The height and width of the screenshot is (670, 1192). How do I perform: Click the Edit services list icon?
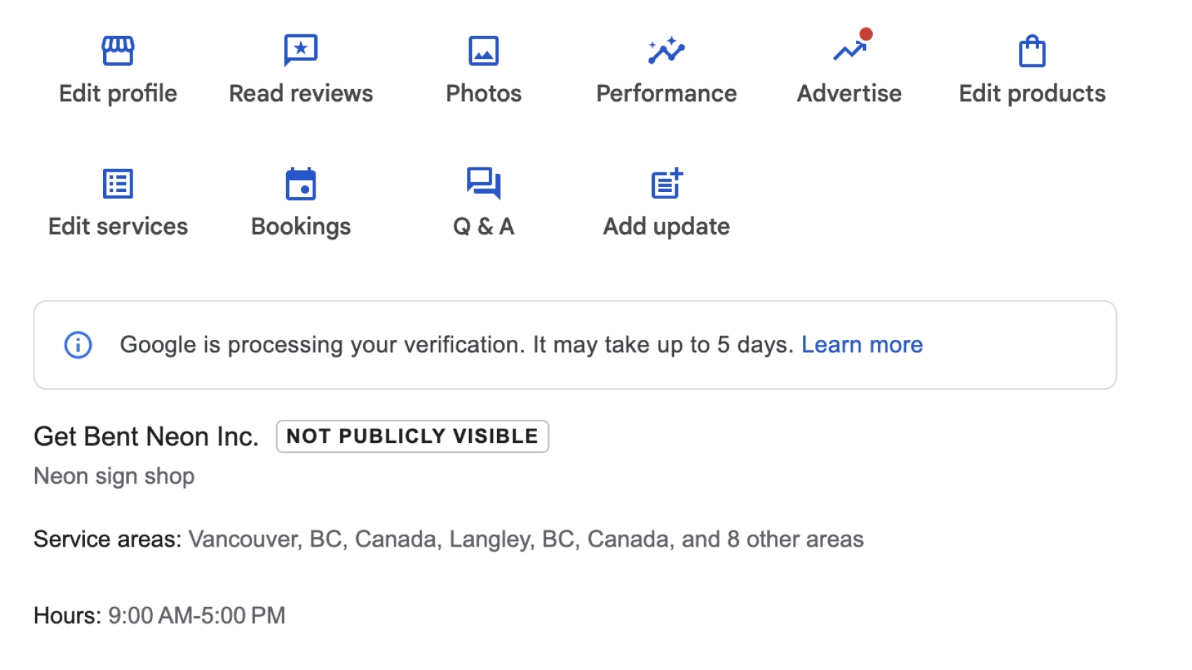[x=118, y=184]
